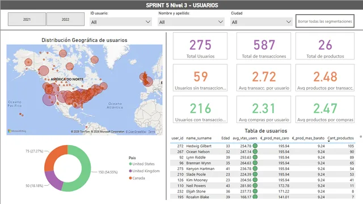Screen dimensions: 363x204
Task: Click the green status icon for Slade Poole
Action: pyautogui.click(x=255, y=175)
